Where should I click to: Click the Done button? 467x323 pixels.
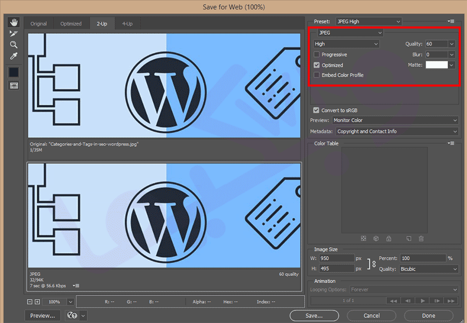(x=429, y=316)
